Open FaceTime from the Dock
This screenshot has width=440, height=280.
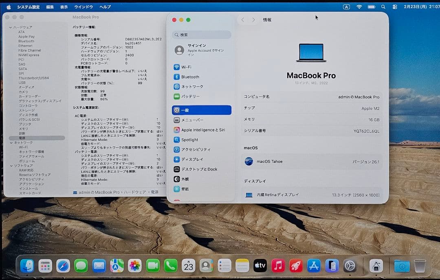[x=153, y=266]
